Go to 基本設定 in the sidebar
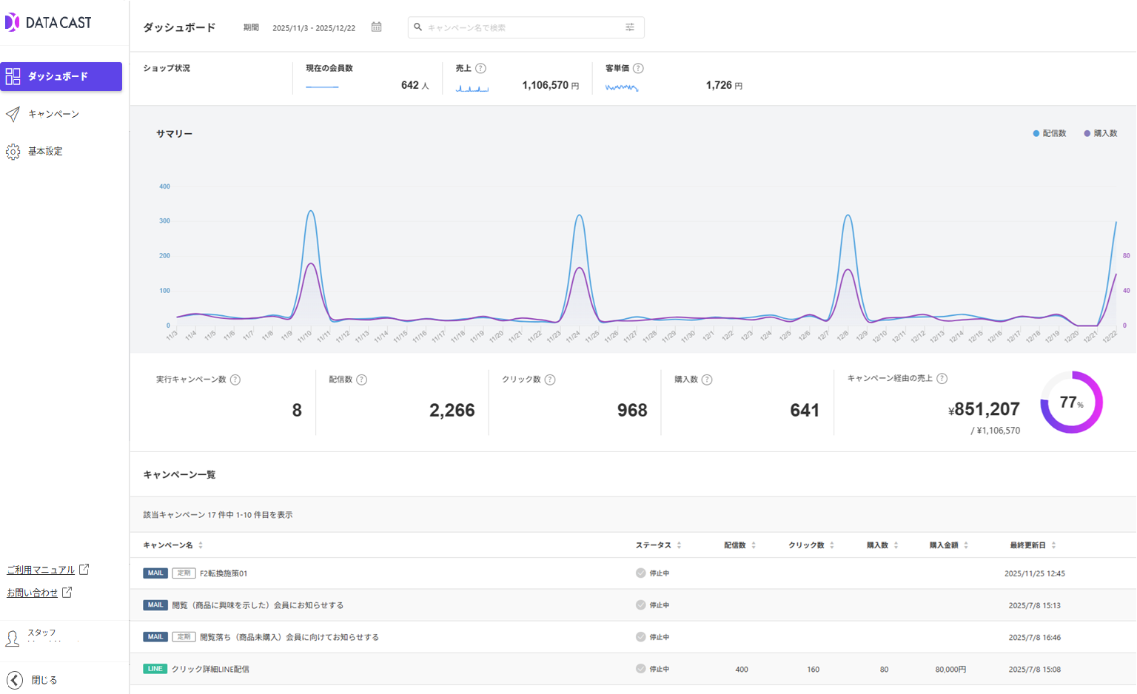1137x694 pixels. pyautogui.click(x=45, y=152)
